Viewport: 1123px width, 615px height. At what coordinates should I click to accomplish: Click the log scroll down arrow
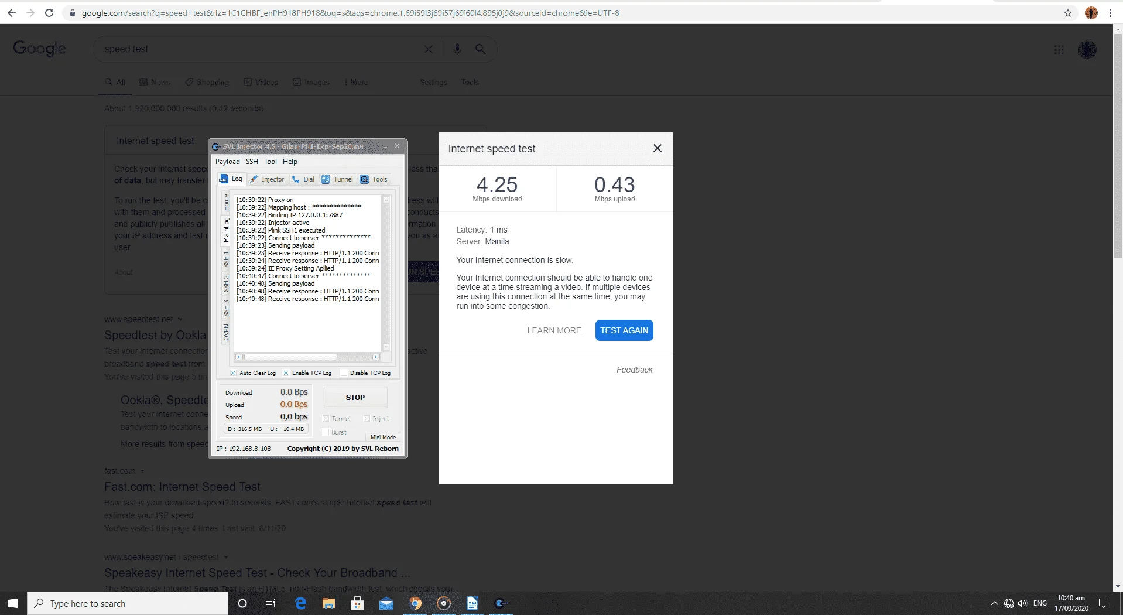[386, 347]
